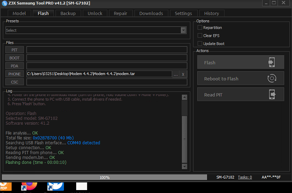Enable the Repartition checkbox

[x=200, y=27]
